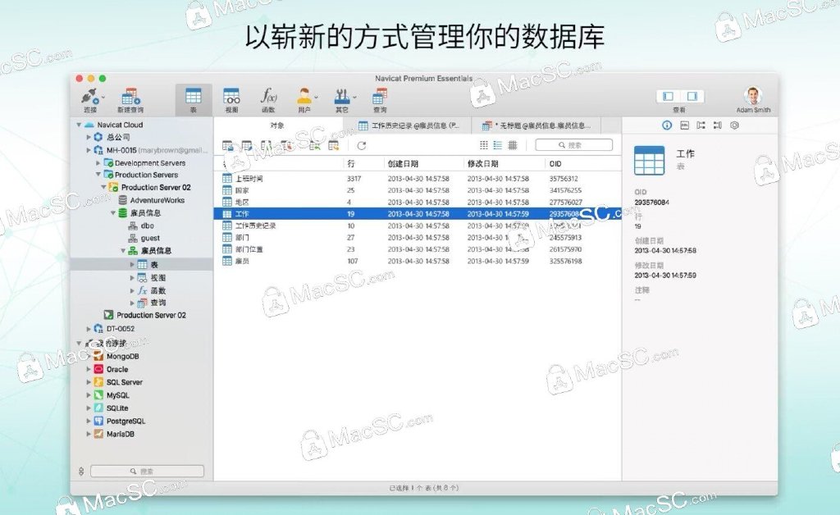Image resolution: width=840 pixels, height=515 pixels.
Task: Select the 工作历史记录 table row
Action: [418, 226]
